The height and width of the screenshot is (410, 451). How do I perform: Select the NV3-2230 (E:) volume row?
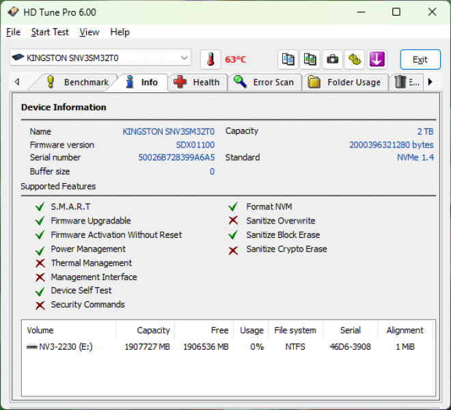(x=60, y=347)
